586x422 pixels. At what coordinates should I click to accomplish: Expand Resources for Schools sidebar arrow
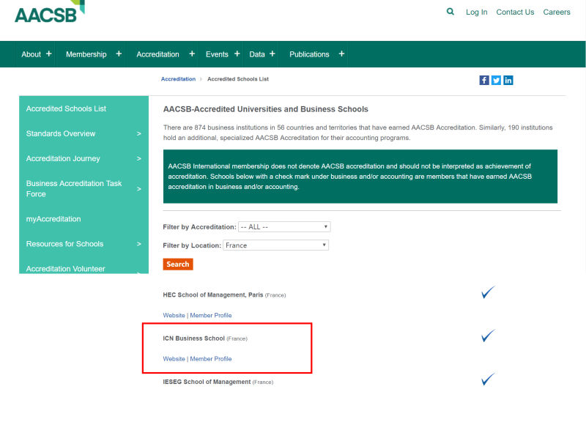138,244
